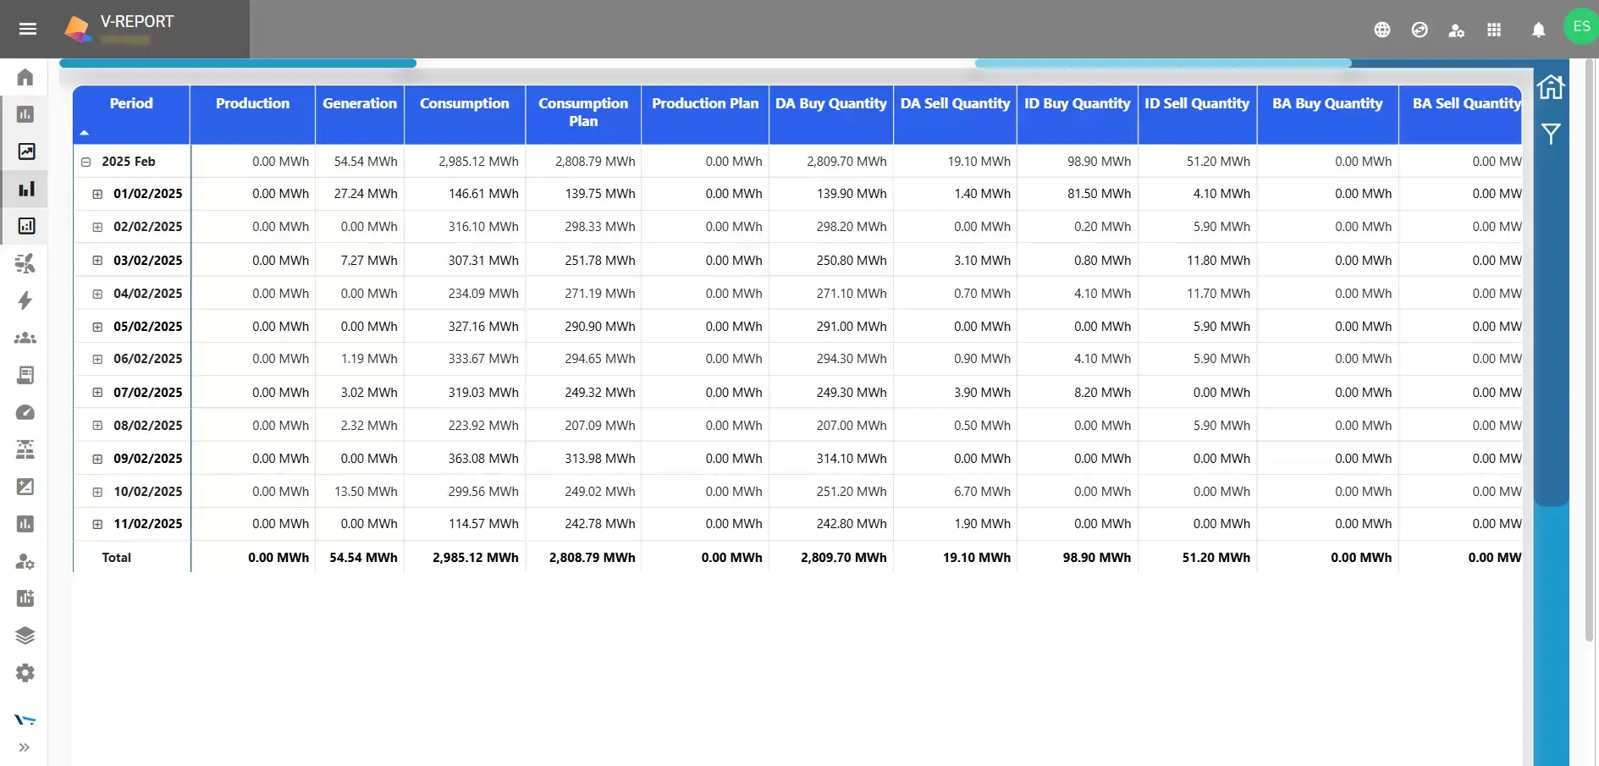
Task: Open the wind turbine sidebar item
Action: (25, 264)
